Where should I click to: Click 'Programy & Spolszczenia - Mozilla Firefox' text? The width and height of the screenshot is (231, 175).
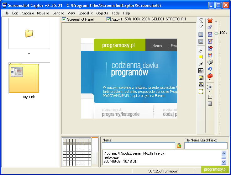click(134, 153)
